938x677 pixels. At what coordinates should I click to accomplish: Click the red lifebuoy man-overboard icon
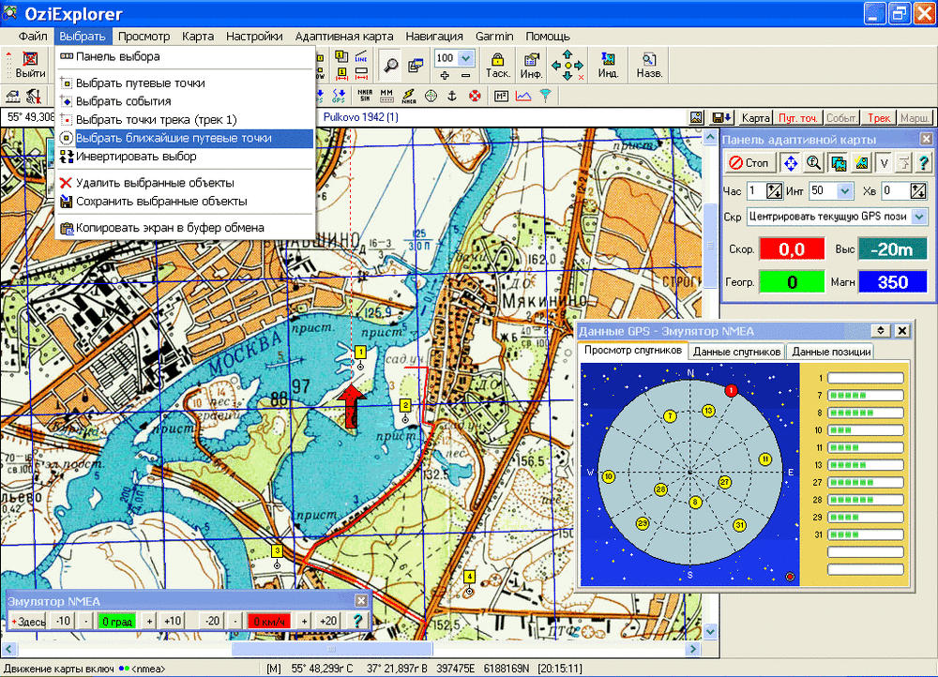(475, 96)
